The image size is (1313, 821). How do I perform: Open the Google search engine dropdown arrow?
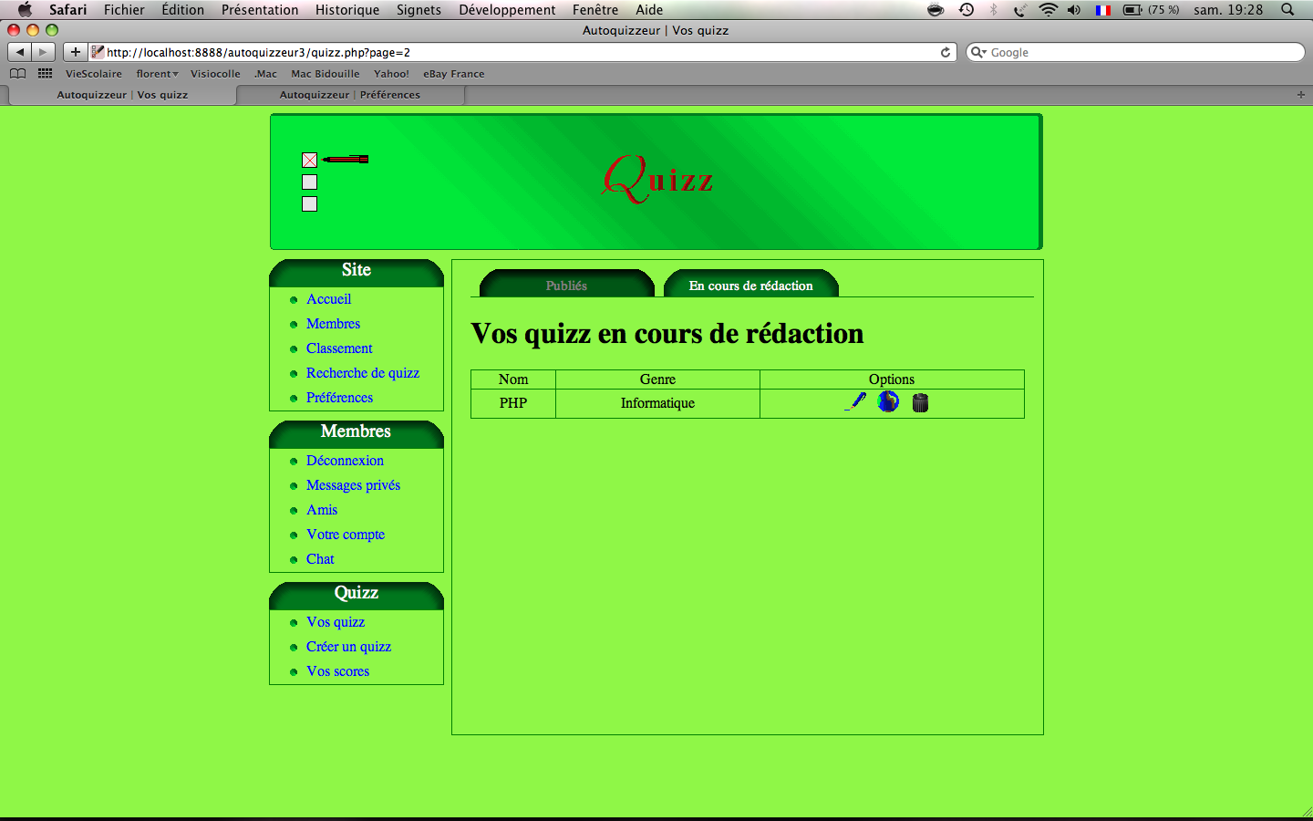point(978,52)
